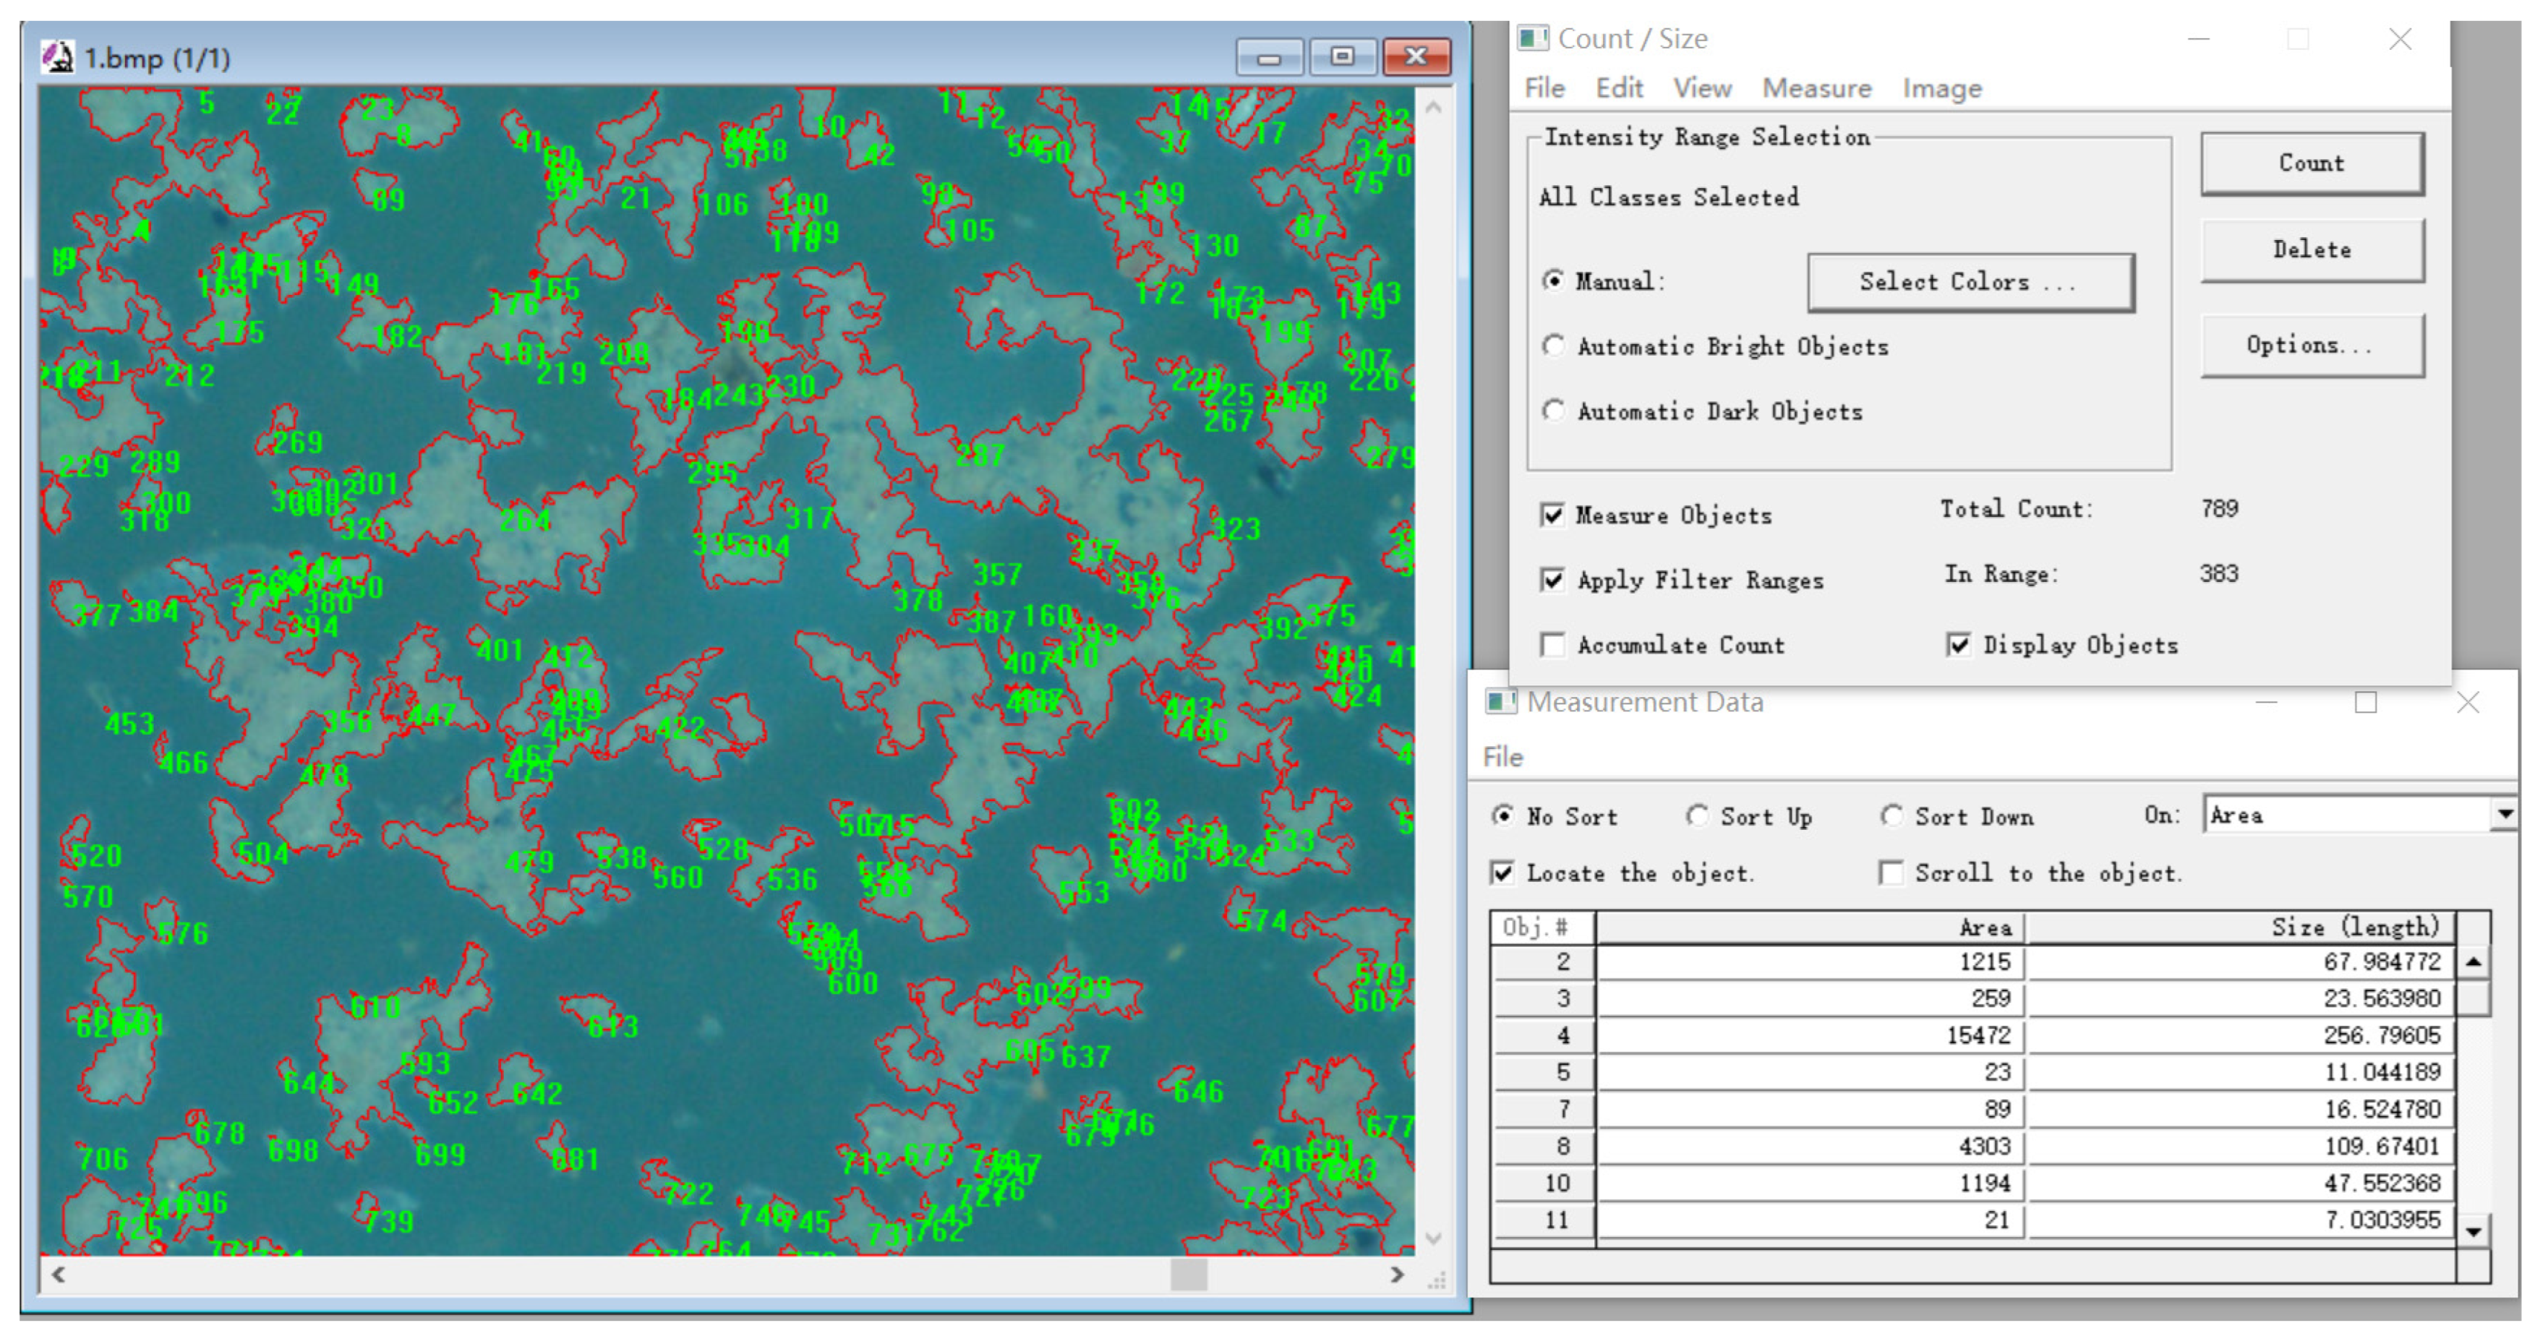Click object label 453 in image
Screen dimensions: 2535x1336
click(x=130, y=724)
